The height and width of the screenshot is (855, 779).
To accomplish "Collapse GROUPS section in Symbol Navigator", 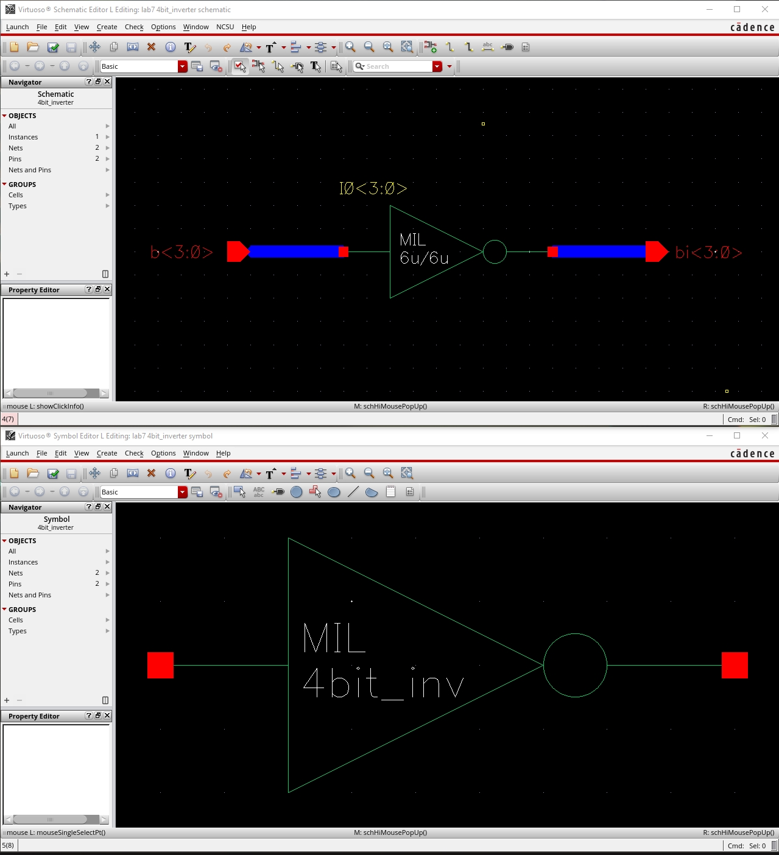I will pyautogui.click(x=4, y=610).
